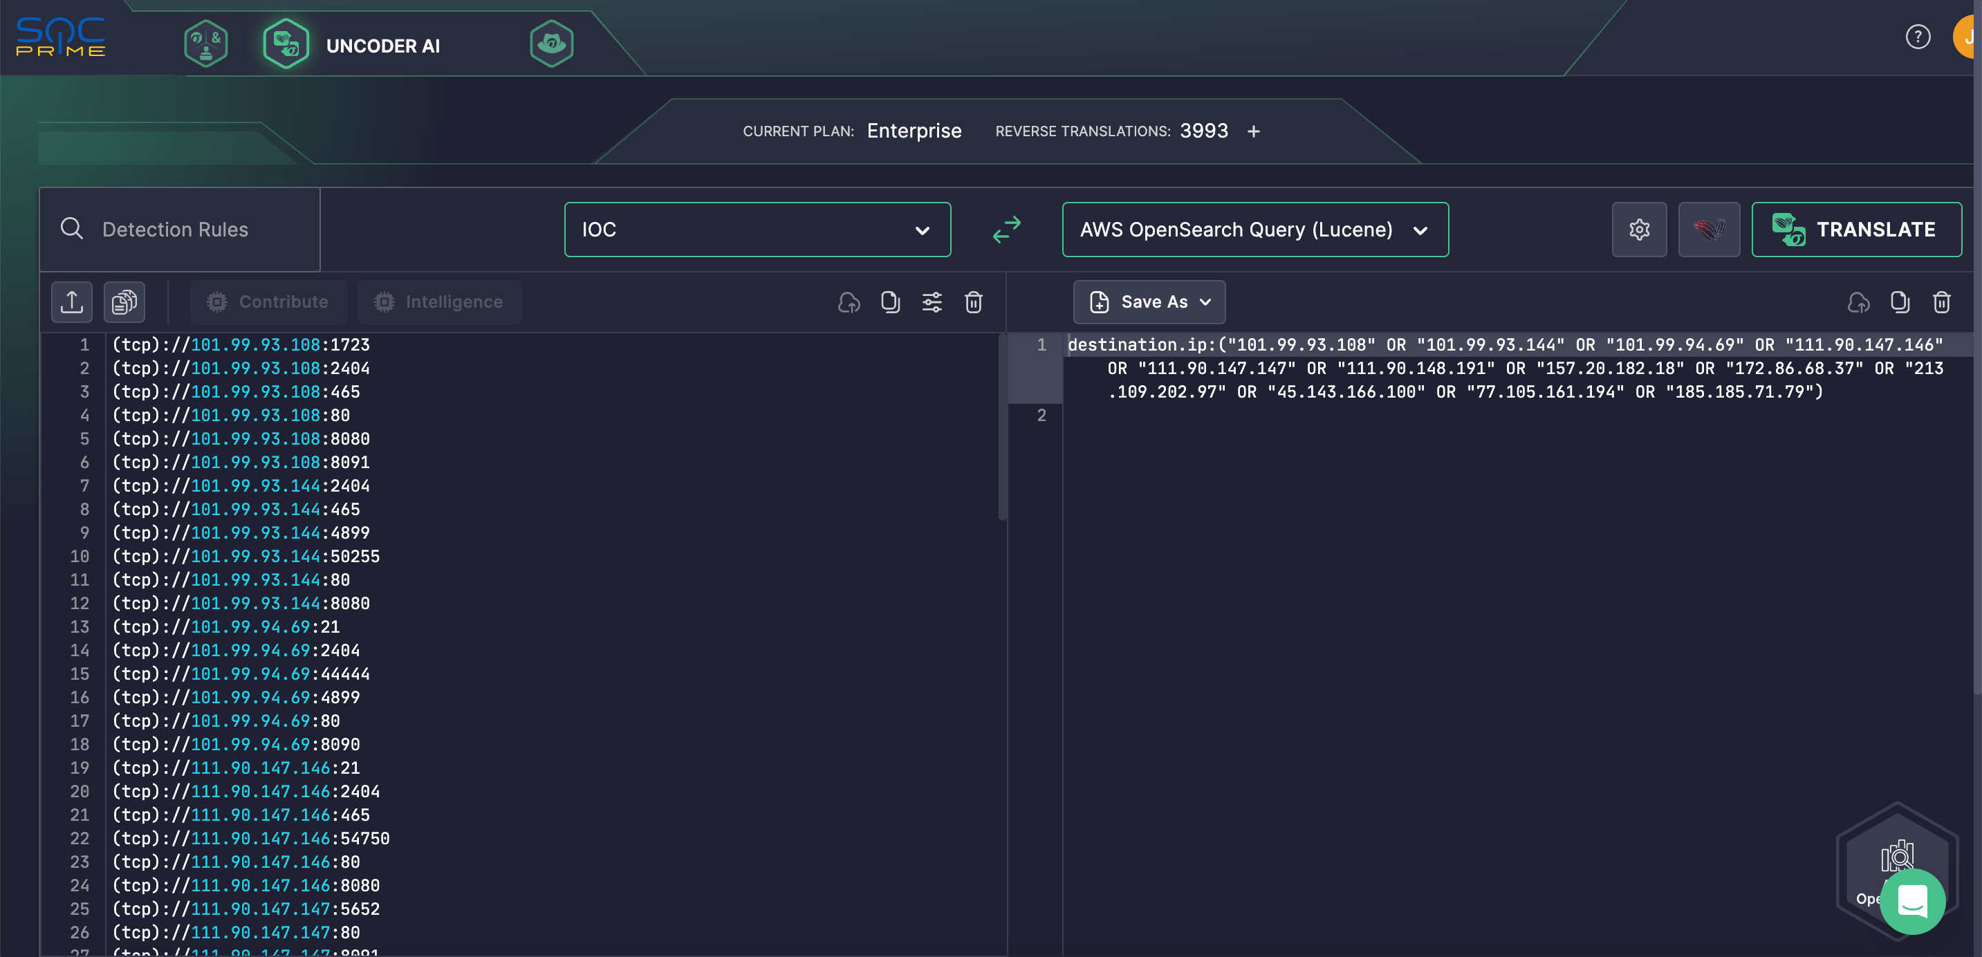Click the TRANSLATE button
This screenshot has height=957, width=1982.
click(1857, 229)
